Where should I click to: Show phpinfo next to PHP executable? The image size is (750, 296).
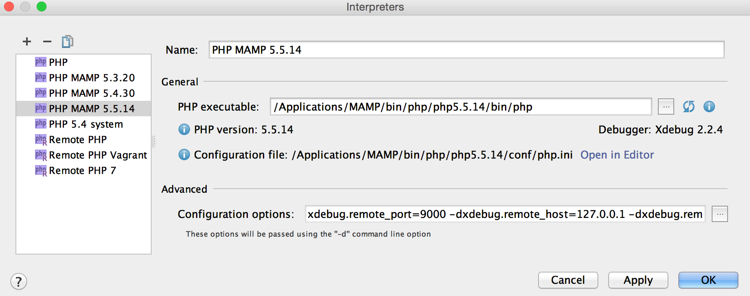709,107
